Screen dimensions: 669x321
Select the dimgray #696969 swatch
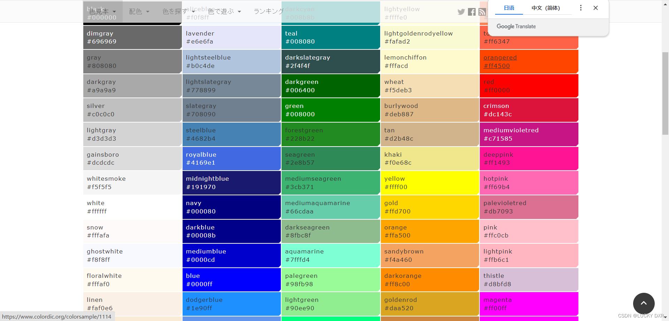point(132,37)
